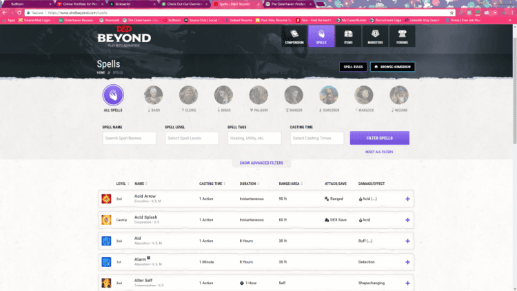The width and height of the screenshot is (517, 291).
Task: Open the Indeed Resume bookmark
Action: click(x=239, y=20)
